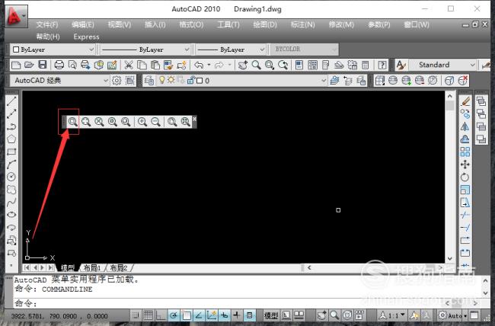Click the Save icon in Standard toolbar
This screenshot has height=326, width=495.
pos(43,65)
